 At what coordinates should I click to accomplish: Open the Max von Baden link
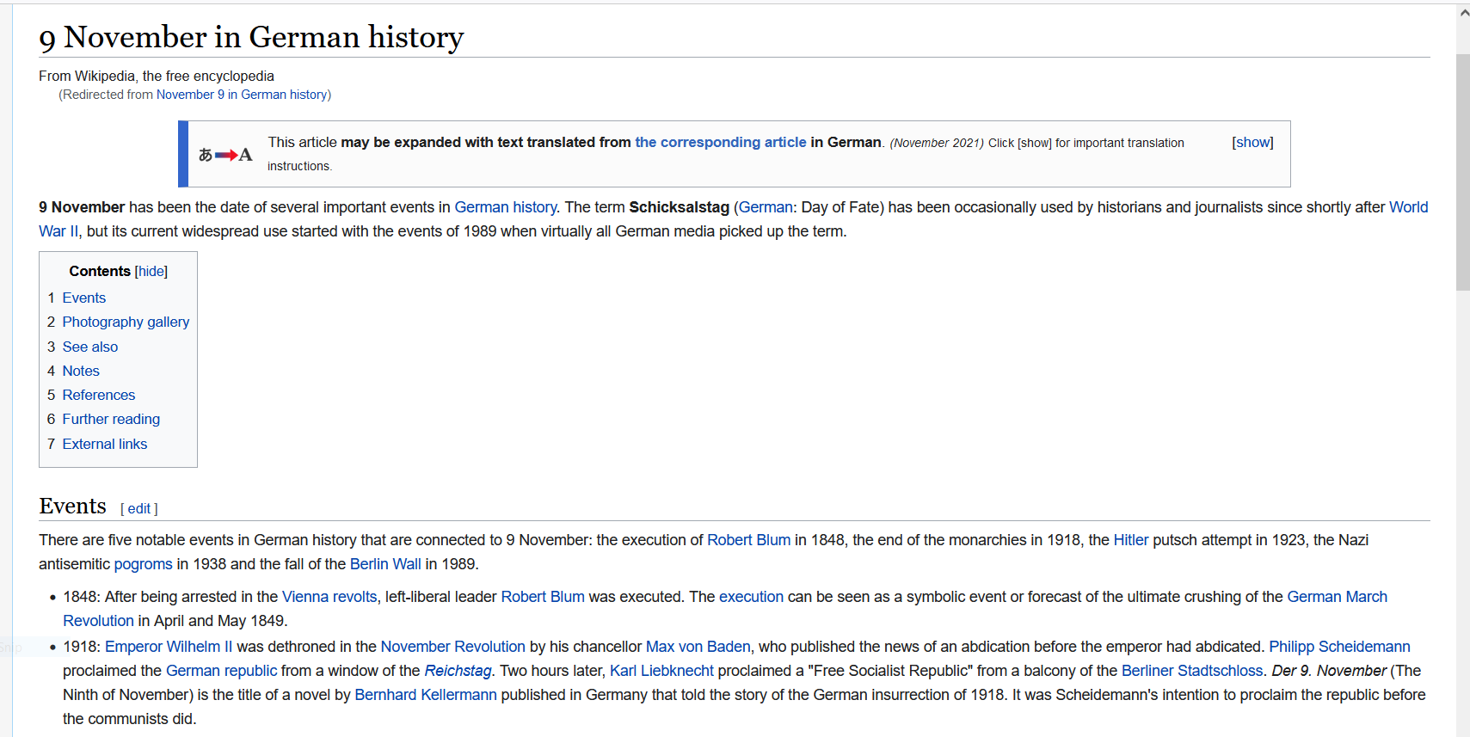pyautogui.click(x=698, y=647)
